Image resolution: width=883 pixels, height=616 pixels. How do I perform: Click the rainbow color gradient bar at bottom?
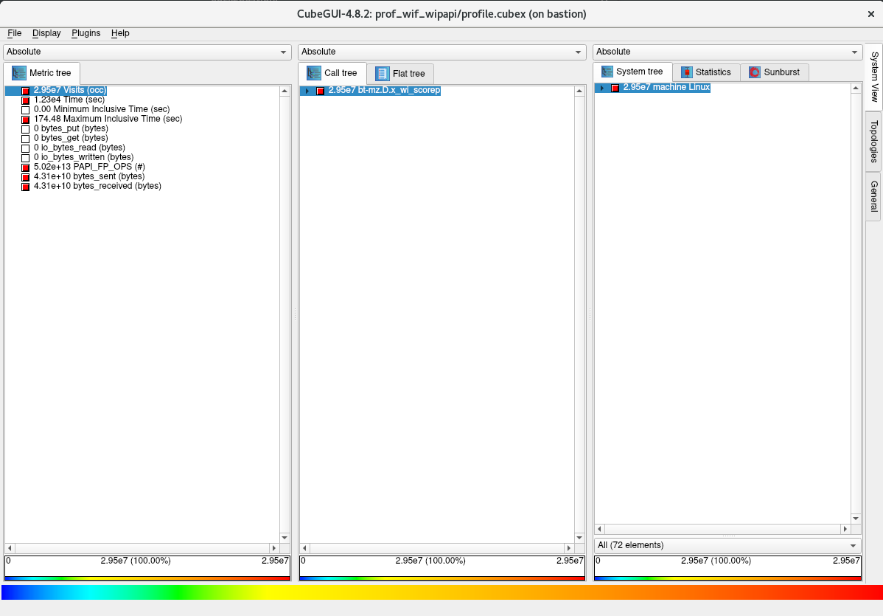[441, 592]
